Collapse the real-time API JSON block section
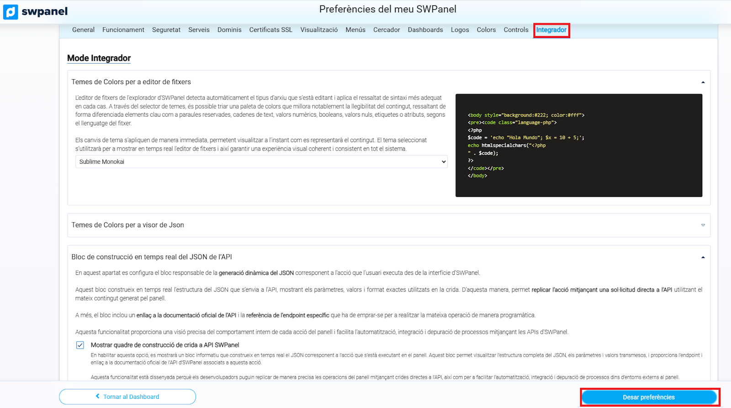This screenshot has height=408, width=731. coord(703,258)
